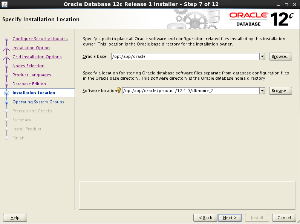Open the Oracle base dropdown arrow
Screen dimensions: 300x224
(262, 56)
